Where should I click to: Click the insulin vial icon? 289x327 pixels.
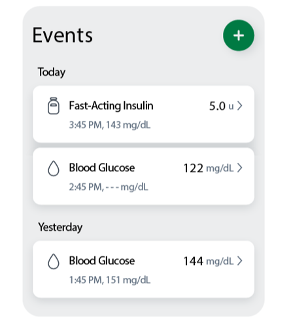[x=54, y=106]
